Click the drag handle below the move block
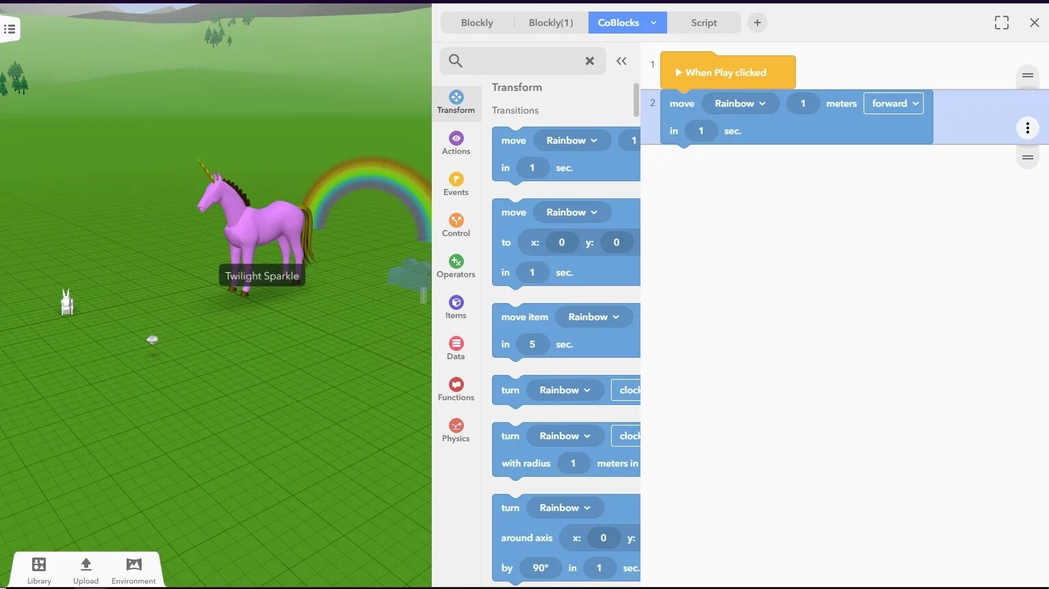The image size is (1049, 589). [x=1027, y=157]
